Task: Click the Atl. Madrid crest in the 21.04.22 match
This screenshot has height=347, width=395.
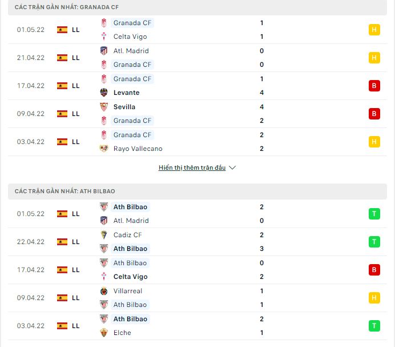Action: point(104,51)
